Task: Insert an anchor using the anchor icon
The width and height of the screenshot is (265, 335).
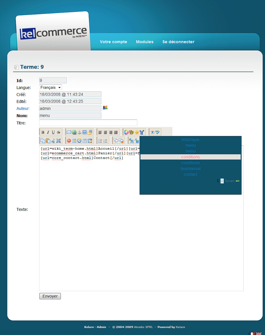Action: [x=79, y=132]
